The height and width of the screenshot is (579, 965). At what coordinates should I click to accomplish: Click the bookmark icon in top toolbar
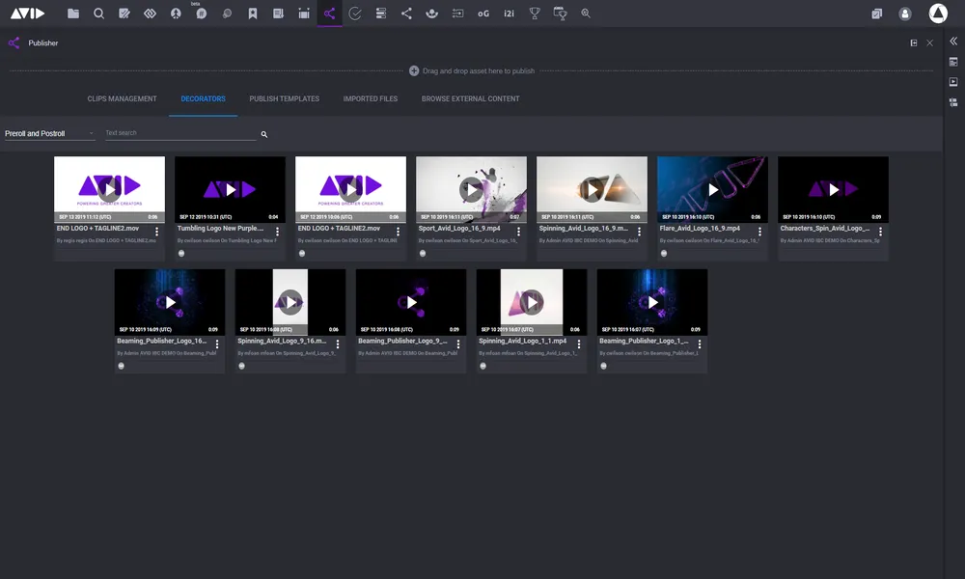(x=253, y=14)
